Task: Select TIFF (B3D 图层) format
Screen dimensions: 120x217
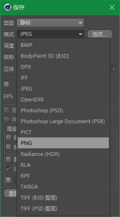Action: pyautogui.click(x=63, y=198)
